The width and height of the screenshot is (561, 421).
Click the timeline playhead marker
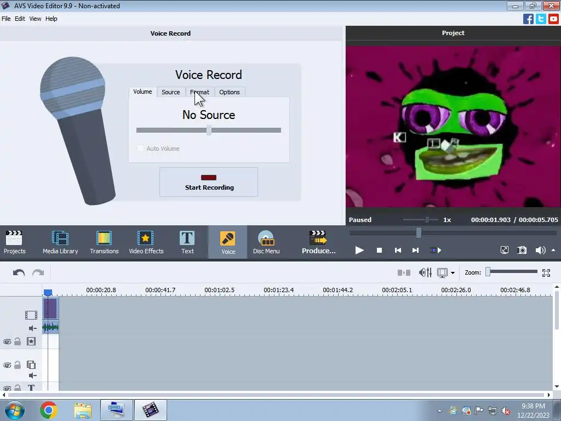click(x=48, y=293)
